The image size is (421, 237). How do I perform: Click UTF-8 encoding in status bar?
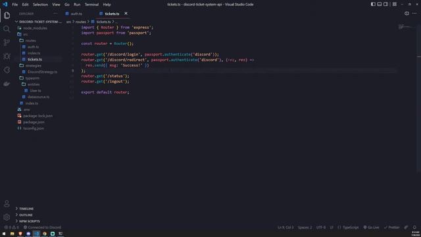click(x=321, y=227)
